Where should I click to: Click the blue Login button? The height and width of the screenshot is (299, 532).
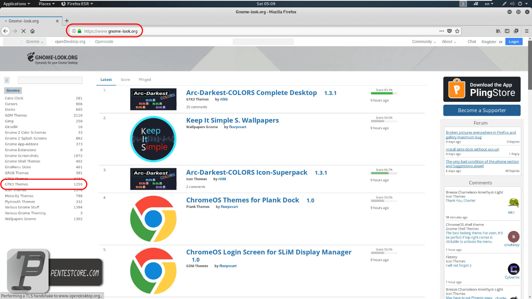[x=514, y=42]
